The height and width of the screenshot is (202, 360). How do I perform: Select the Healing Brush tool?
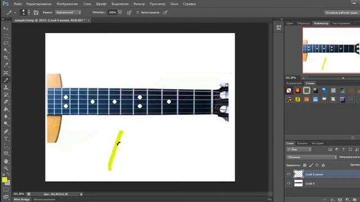[x=6, y=73]
